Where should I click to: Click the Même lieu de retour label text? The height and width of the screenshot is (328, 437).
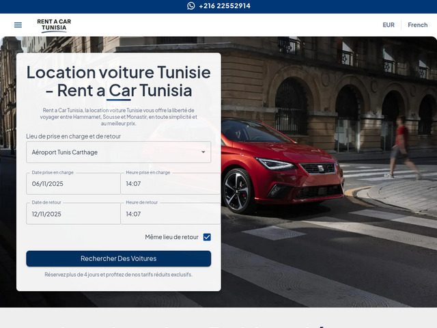(171, 237)
